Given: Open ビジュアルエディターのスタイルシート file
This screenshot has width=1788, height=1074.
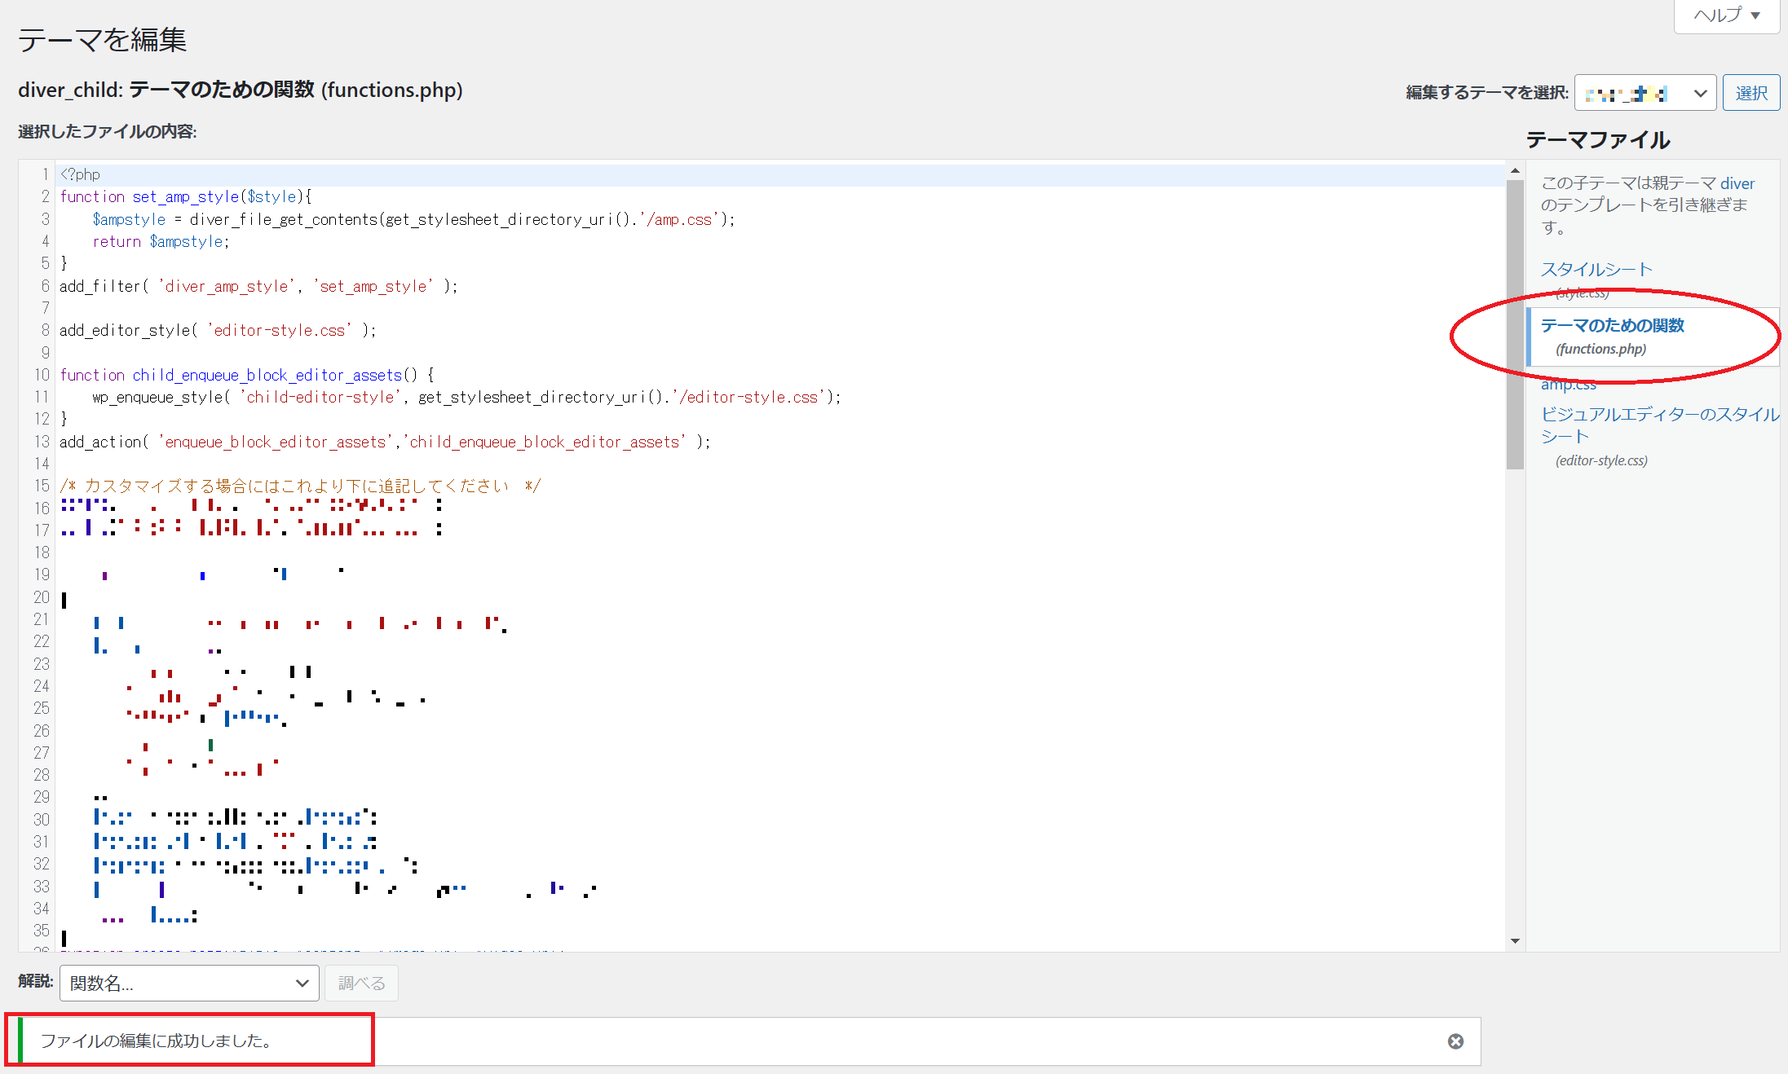Looking at the screenshot, I should pos(1659,415).
